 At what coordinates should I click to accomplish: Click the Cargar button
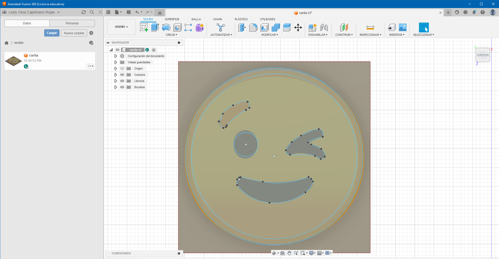pos(52,33)
